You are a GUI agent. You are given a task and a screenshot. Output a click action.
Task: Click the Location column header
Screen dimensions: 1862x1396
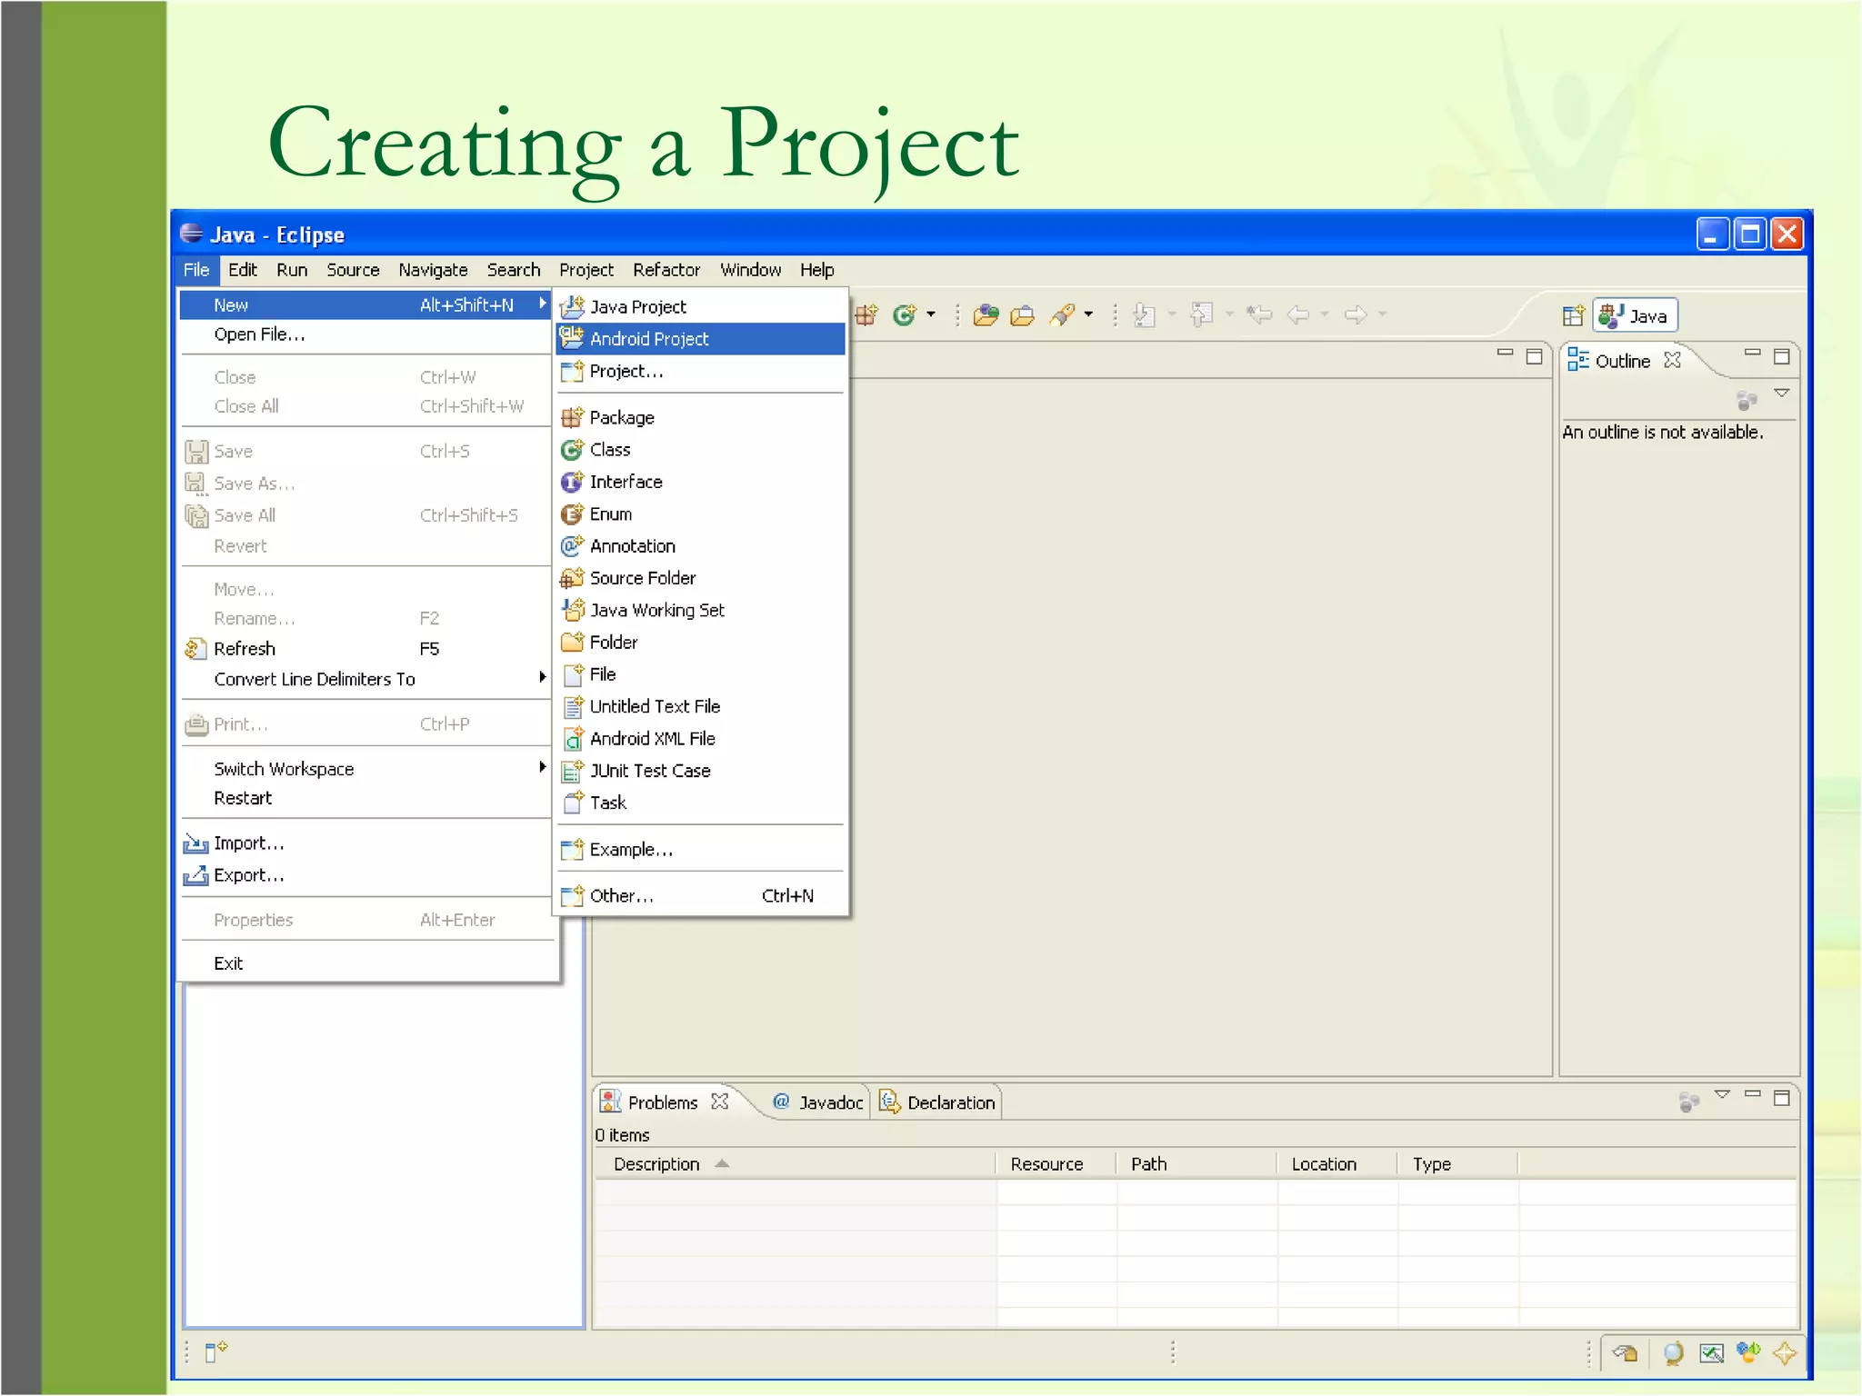(x=1338, y=1164)
